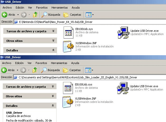The width and height of the screenshot is (166, 122).
Task: Click the Atrás back arrow in top window
Action: (x=4, y=15)
